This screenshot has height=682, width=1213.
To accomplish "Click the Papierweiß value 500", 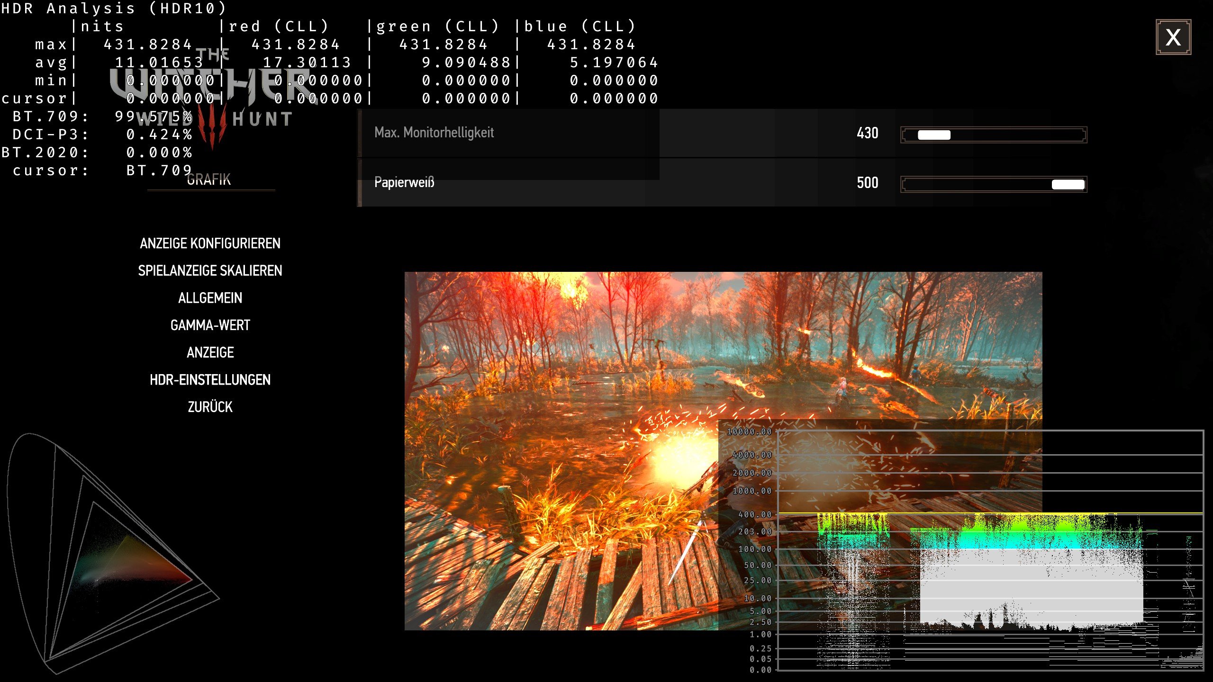I will point(867,183).
